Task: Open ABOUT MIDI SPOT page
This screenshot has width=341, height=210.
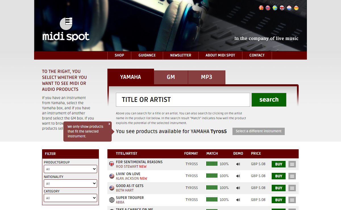Action: (x=220, y=55)
